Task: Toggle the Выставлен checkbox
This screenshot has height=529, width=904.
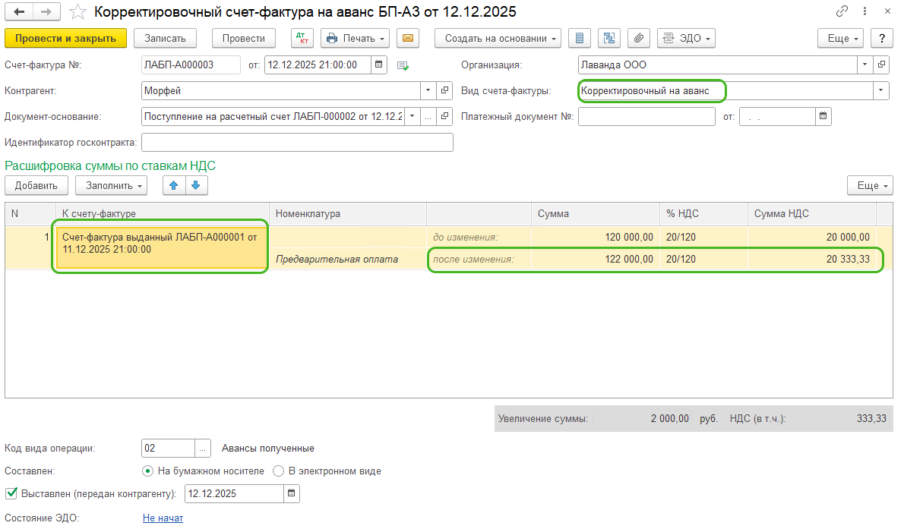Action: pos(11,493)
